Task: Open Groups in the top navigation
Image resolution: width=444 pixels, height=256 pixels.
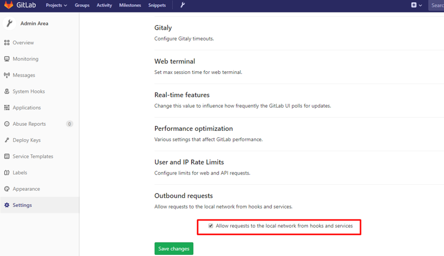Action: pos(82,5)
